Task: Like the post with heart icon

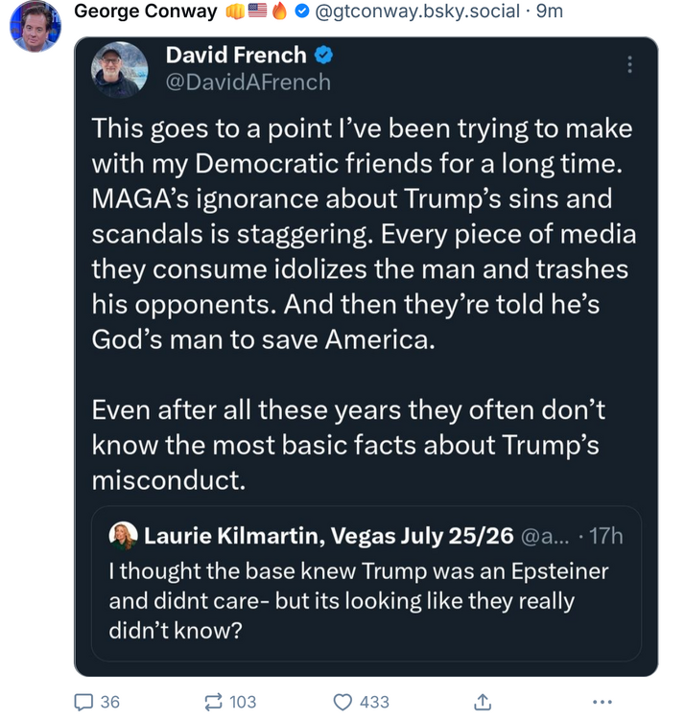Action: (x=343, y=702)
